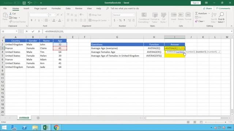Click the Clear eraser button
Image resolution: width=234 pixels, height=131 pixels.
tap(200, 21)
